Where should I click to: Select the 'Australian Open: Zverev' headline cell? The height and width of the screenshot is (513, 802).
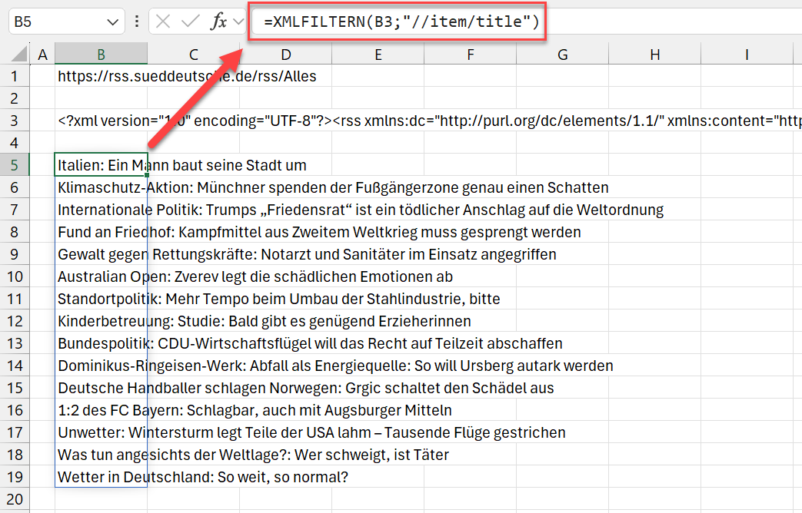[x=100, y=276]
